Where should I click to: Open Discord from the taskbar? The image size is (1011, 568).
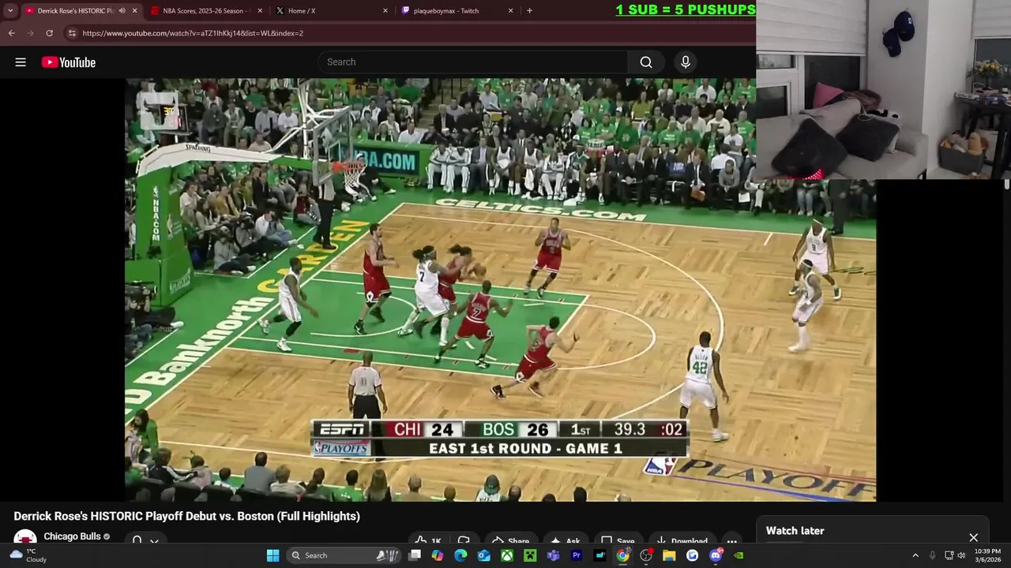coord(716,555)
